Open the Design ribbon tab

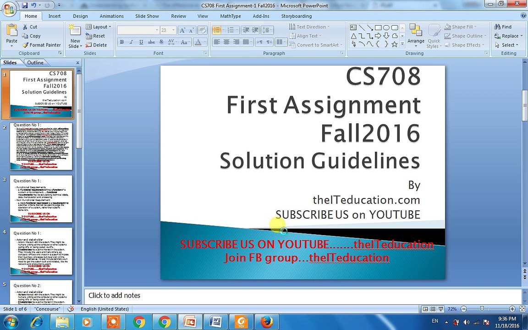pyautogui.click(x=80, y=16)
